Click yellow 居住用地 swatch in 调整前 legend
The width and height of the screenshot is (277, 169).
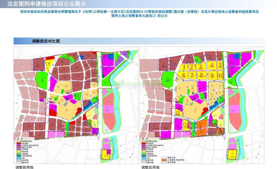point(18,152)
